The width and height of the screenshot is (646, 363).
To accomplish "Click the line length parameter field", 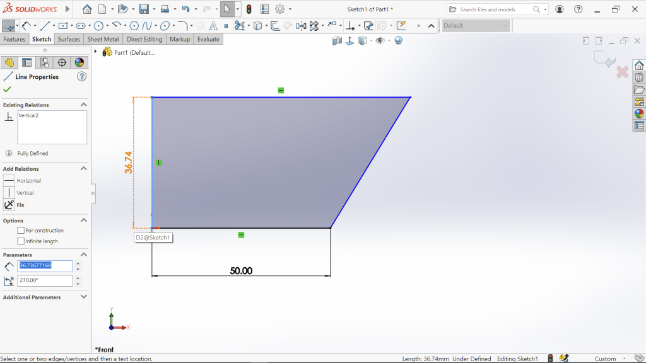I will (45, 266).
